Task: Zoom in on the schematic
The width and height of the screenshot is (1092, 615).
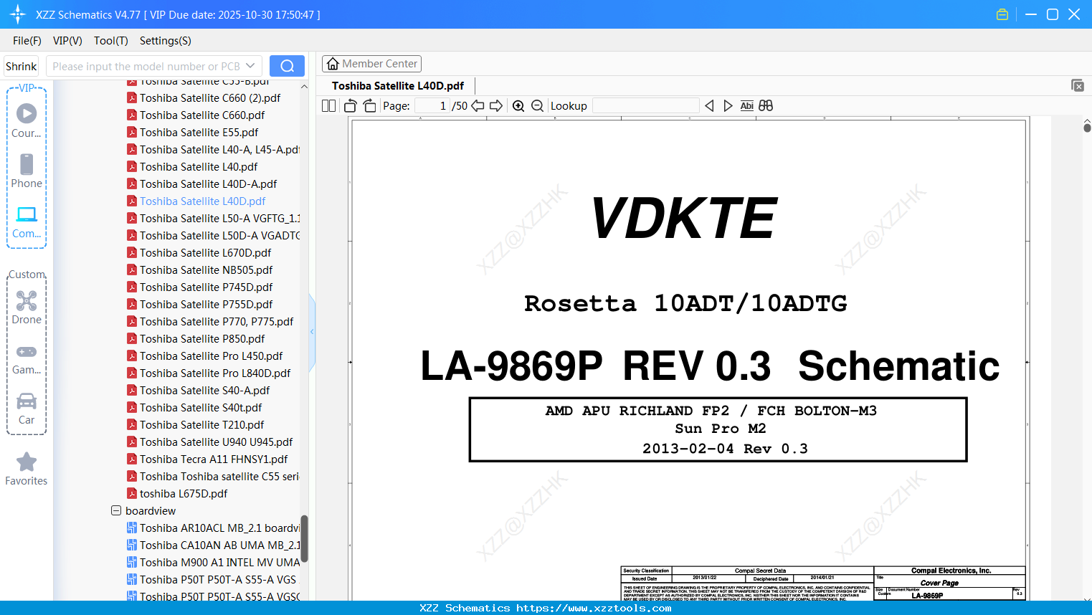Action: [518, 106]
